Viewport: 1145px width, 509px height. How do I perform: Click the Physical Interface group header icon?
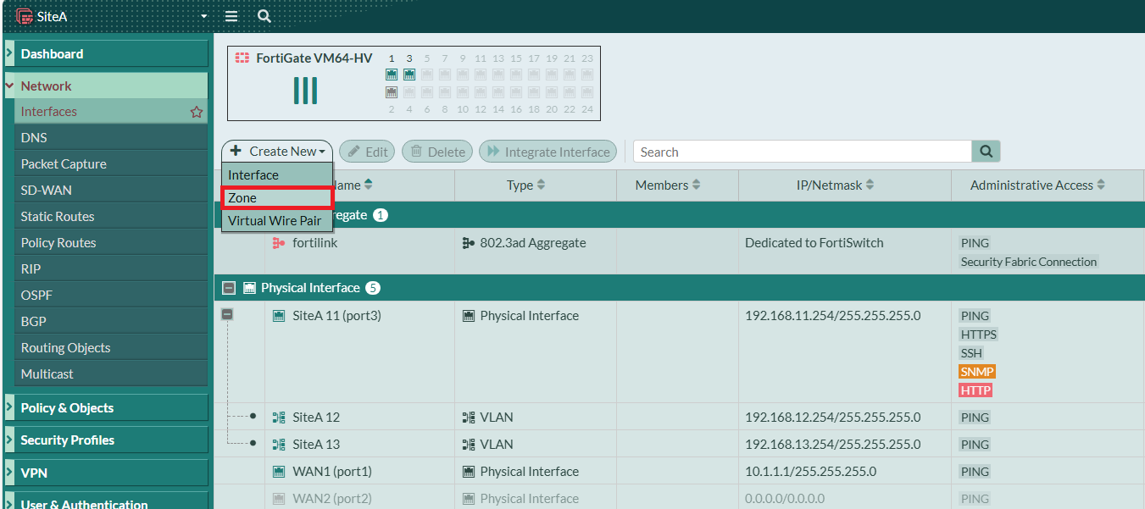coord(249,288)
